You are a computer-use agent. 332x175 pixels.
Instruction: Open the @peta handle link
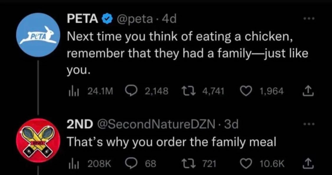click(134, 19)
